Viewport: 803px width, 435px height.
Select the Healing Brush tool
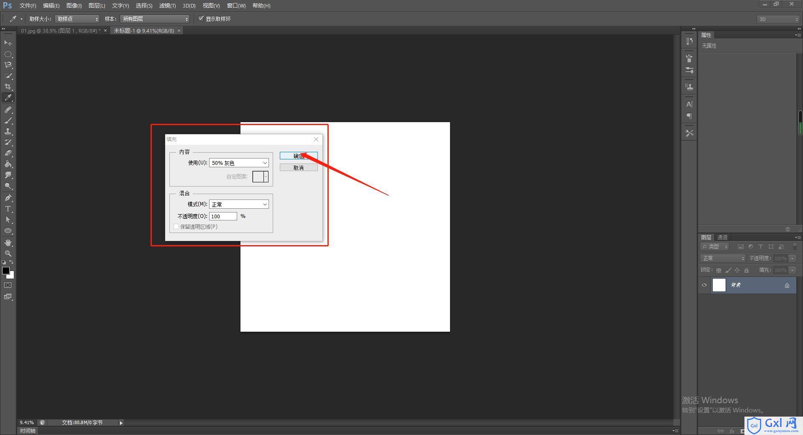[8, 110]
